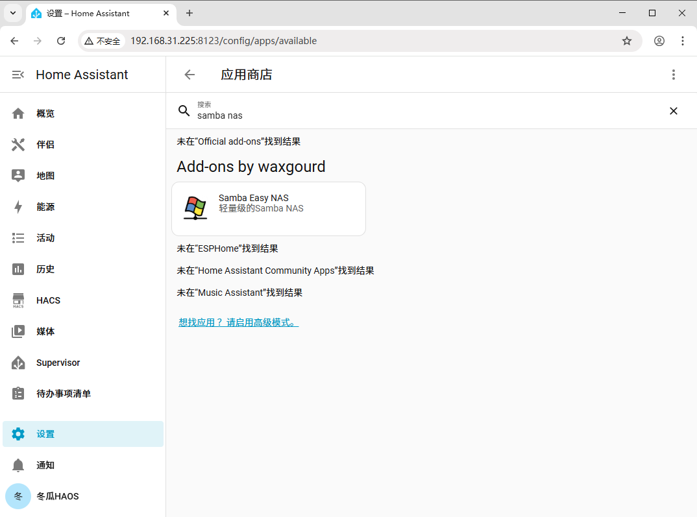
Task: Open the HACS store icon
Action: point(18,301)
